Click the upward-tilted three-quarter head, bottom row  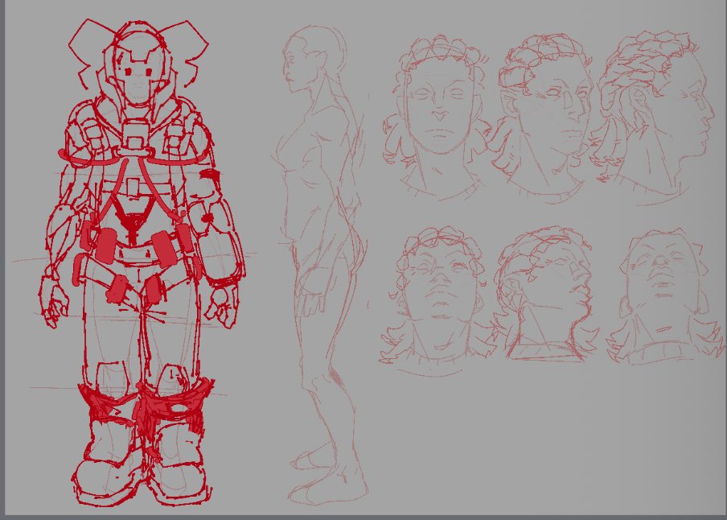click(x=546, y=294)
